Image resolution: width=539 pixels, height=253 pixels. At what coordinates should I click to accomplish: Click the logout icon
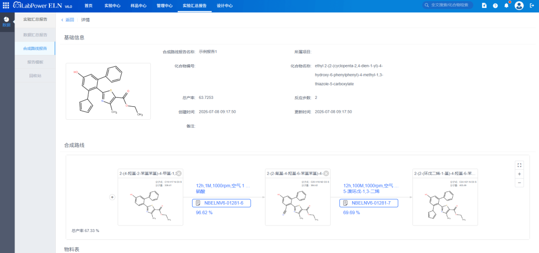pyautogui.click(x=532, y=5)
